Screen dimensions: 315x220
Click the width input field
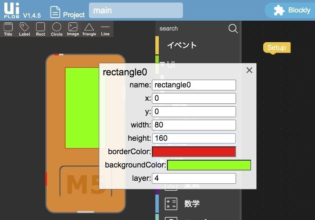194,125
